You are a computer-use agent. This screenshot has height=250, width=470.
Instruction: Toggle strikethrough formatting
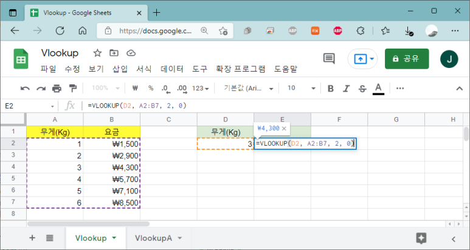pos(362,88)
